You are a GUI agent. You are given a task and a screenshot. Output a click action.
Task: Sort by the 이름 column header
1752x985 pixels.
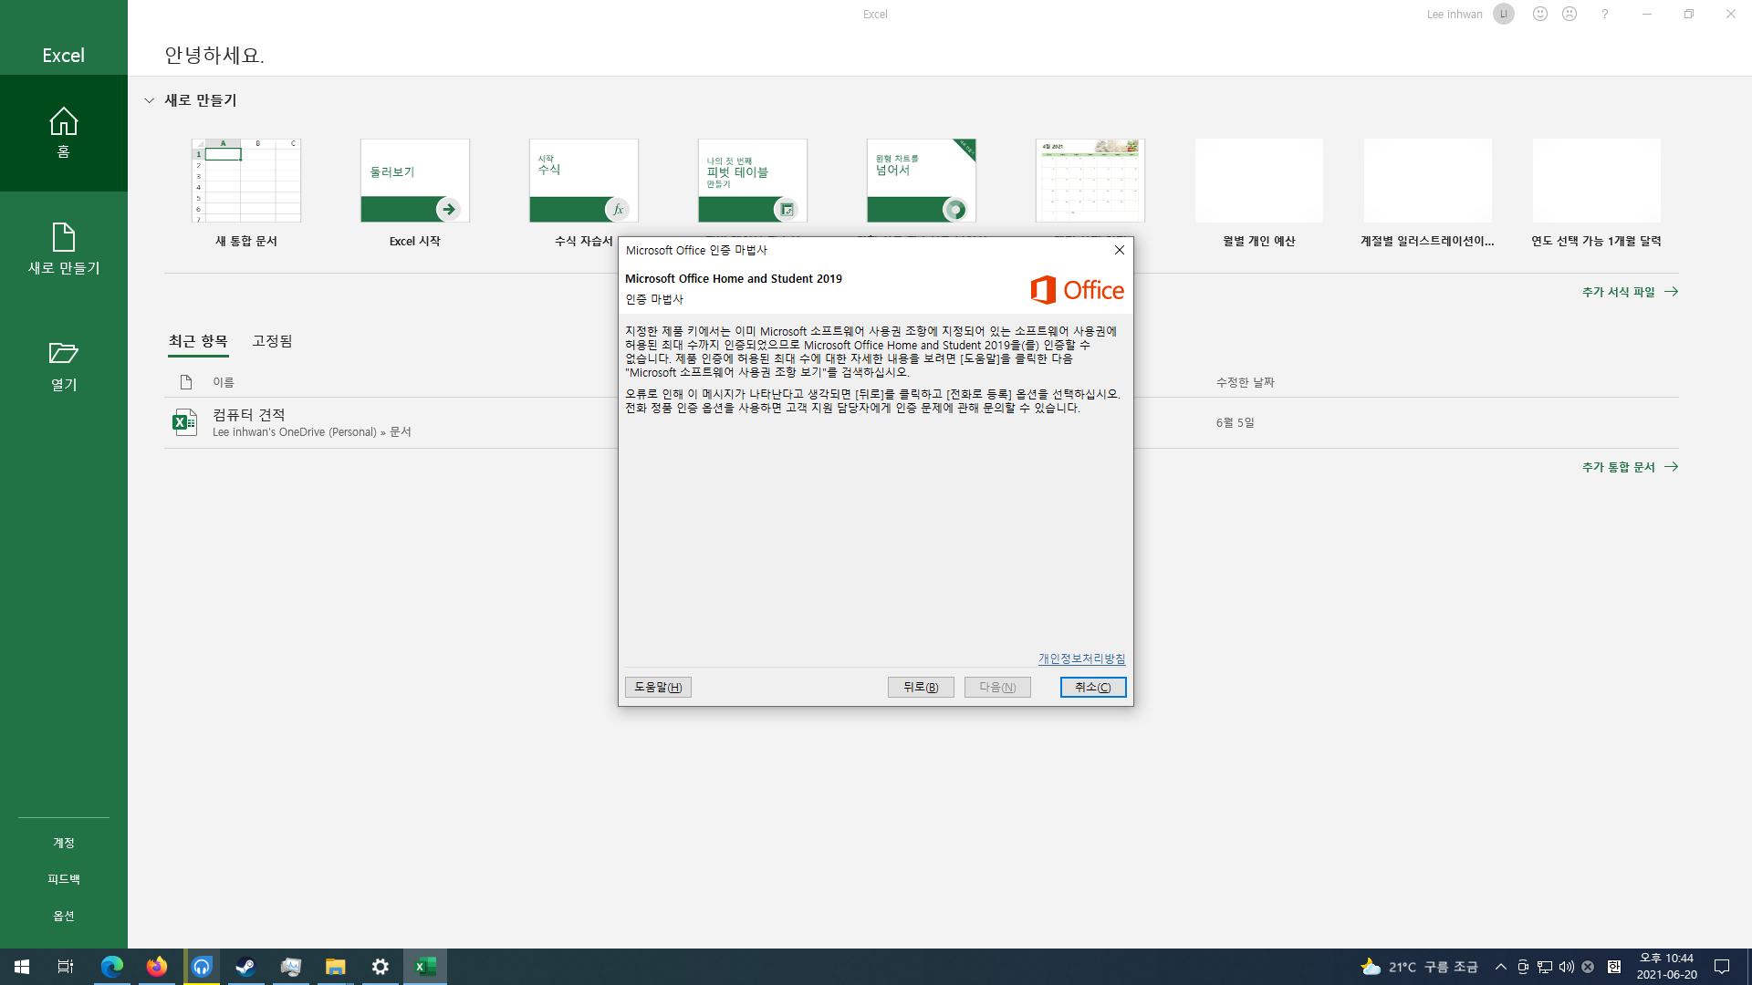coord(224,382)
